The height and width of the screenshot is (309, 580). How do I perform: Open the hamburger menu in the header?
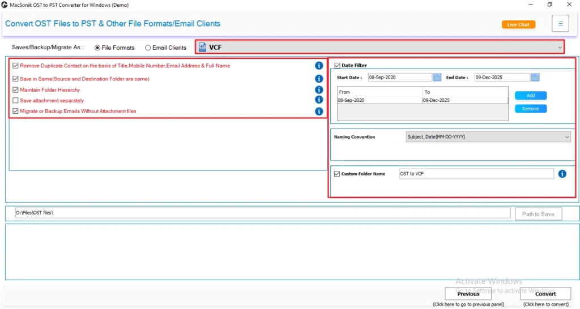click(x=560, y=24)
